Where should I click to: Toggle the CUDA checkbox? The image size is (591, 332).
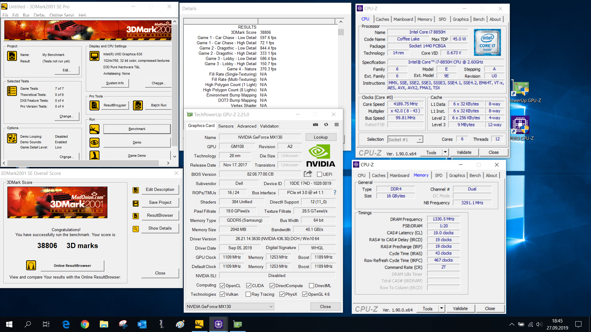pyautogui.click(x=249, y=286)
